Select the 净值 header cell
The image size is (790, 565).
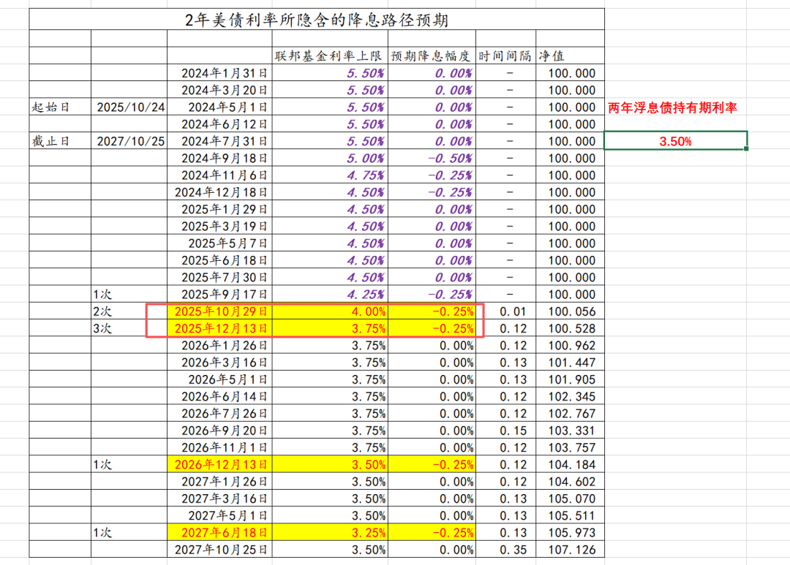pos(571,56)
